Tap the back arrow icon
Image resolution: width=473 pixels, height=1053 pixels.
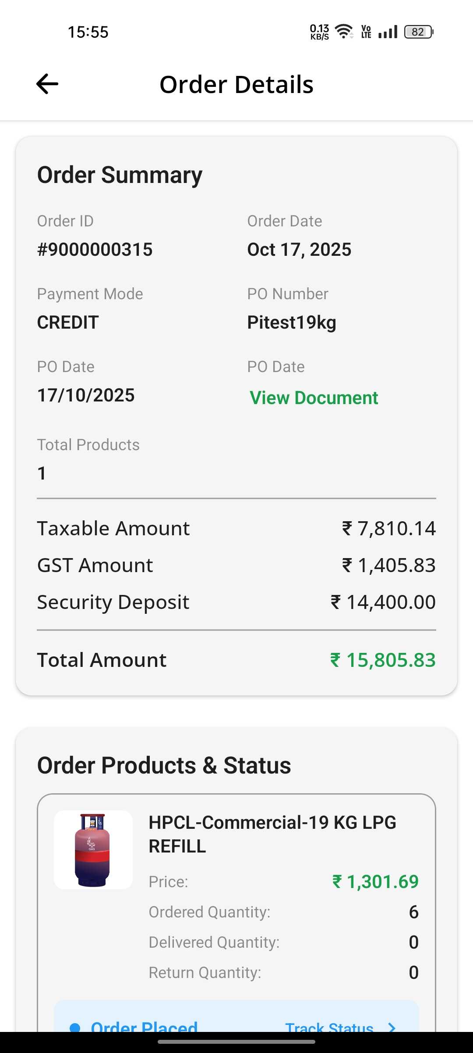point(47,84)
